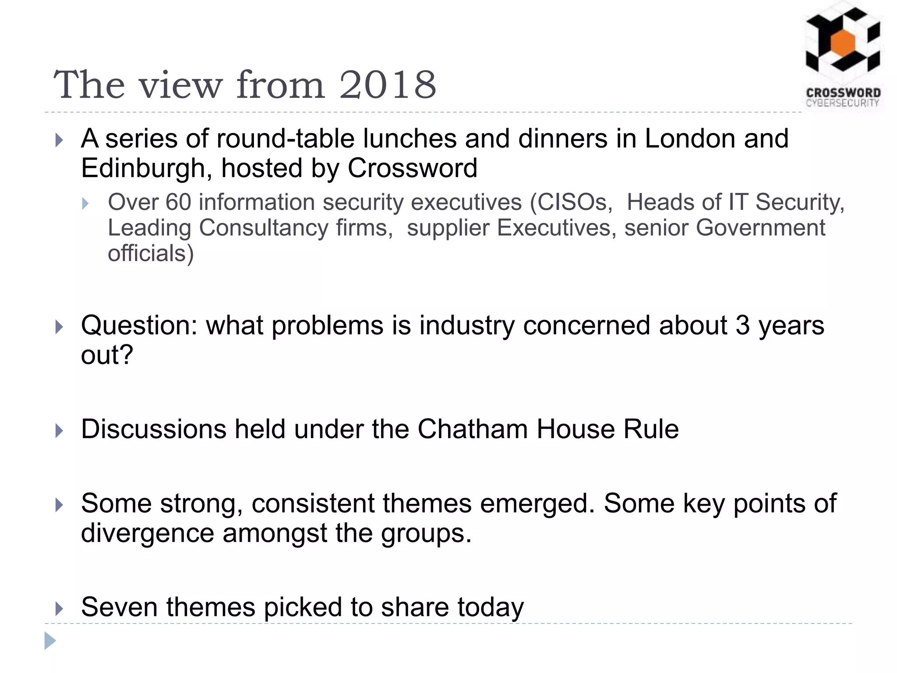Click bullet arrow beside "Question: what problems"
The image size is (897, 673).
pyautogui.click(x=59, y=327)
